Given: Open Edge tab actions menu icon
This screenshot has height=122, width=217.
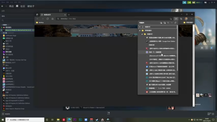Looking at the screenshot, I should pyautogui.click(x=37, y=15).
